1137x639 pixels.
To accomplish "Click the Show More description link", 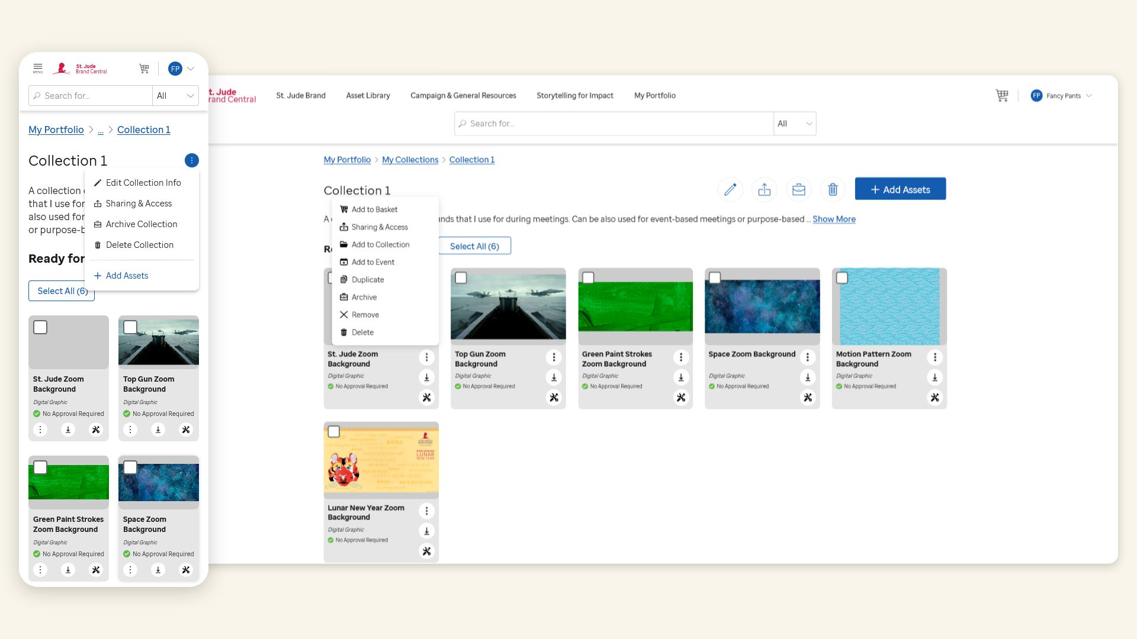I will click(x=834, y=219).
